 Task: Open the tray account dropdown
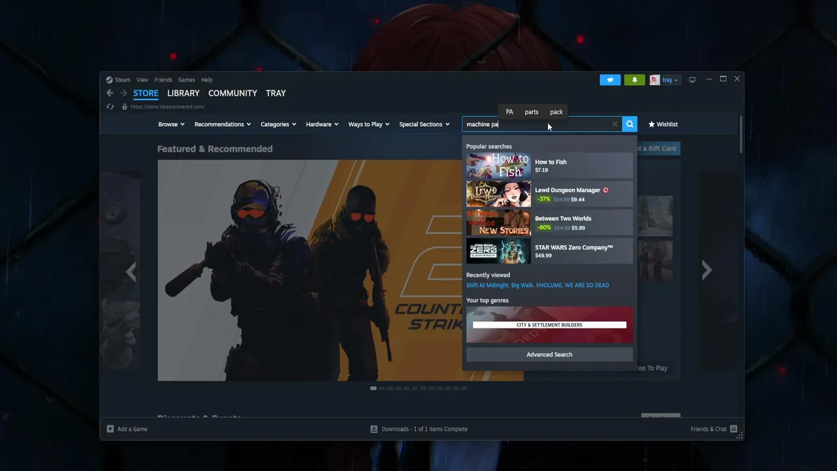(670, 80)
